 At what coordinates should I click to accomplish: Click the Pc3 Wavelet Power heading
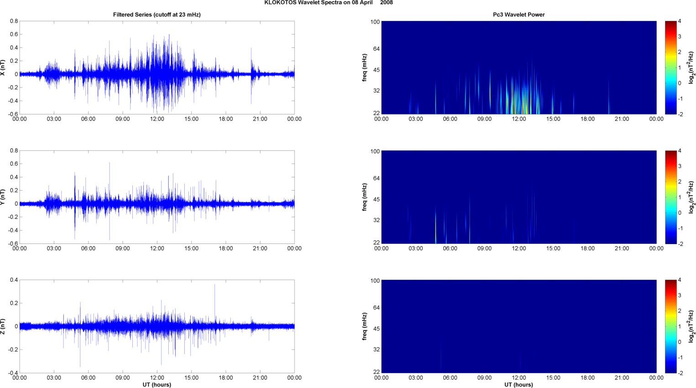pos(519,15)
